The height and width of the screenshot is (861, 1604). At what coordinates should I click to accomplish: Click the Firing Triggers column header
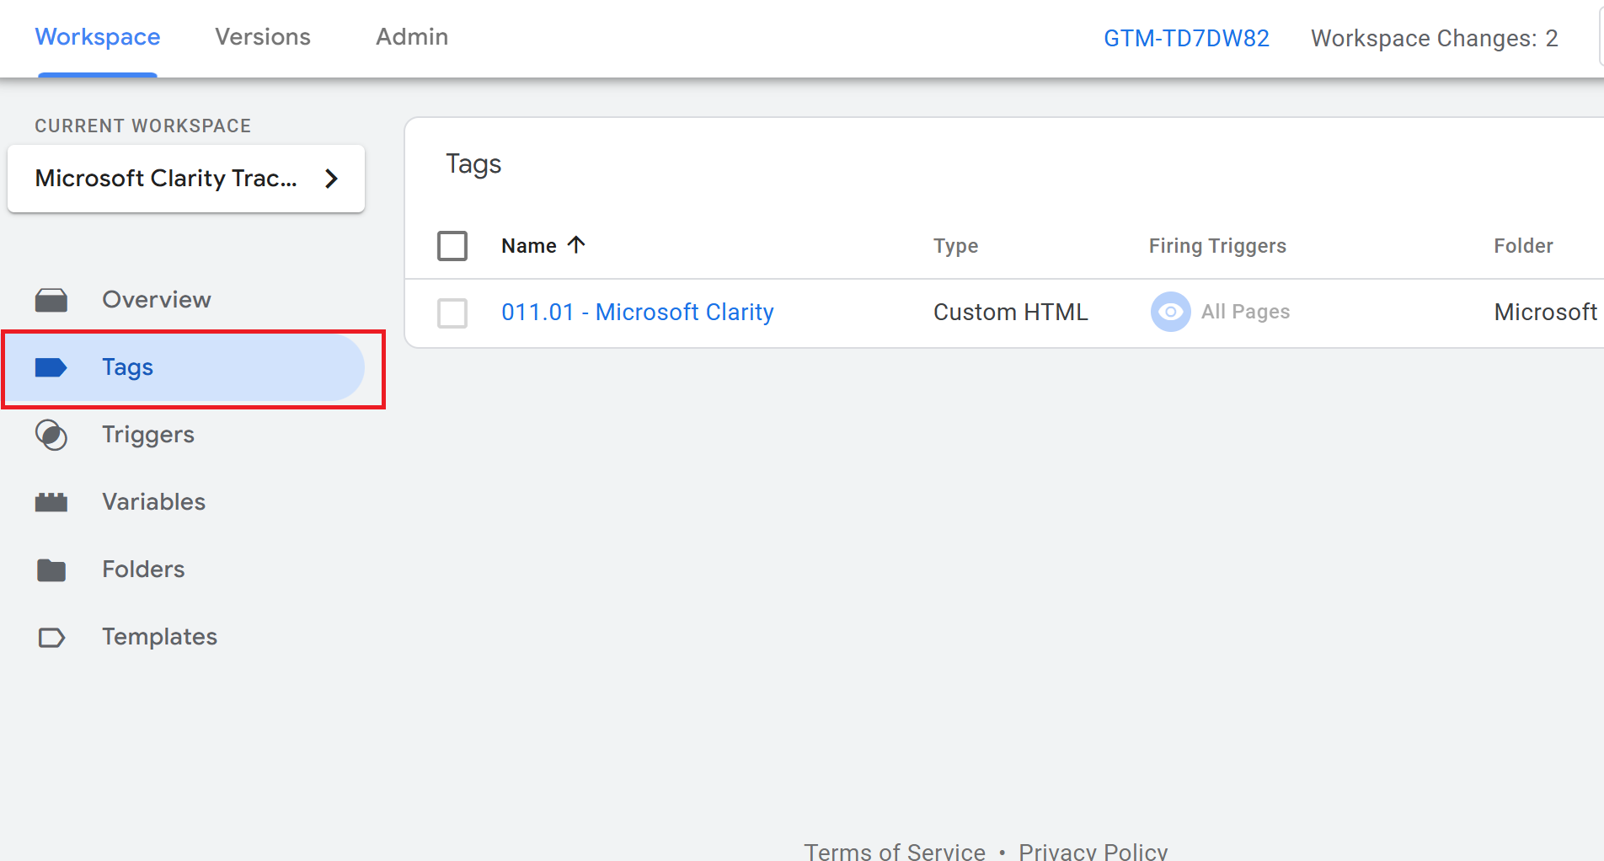1217,246
